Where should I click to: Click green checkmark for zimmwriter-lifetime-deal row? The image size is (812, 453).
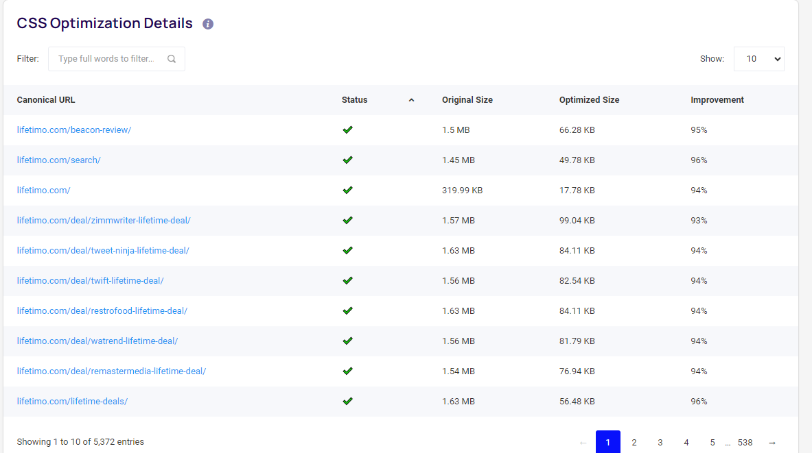pos(347,220)
